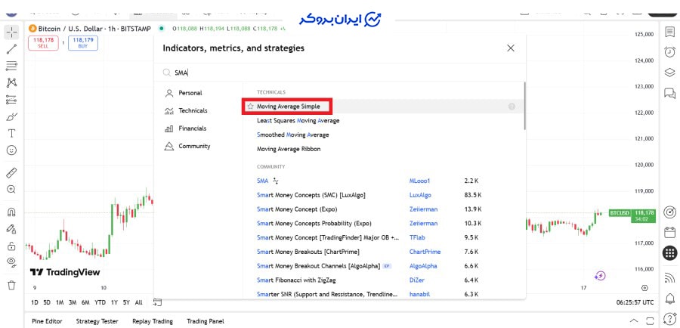Open the chart patterns tool

[x=11, y=83]
